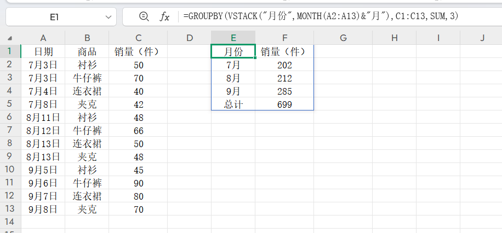
Task: Click the Name Box showing E1
Action: [x=54, y=18]
